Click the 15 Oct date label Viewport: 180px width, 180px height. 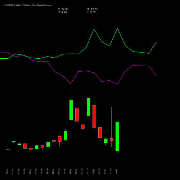[x=105, y=171]
